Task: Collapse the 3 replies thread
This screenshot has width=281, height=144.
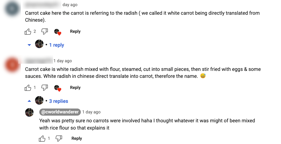Action: [x=58, y=101]
